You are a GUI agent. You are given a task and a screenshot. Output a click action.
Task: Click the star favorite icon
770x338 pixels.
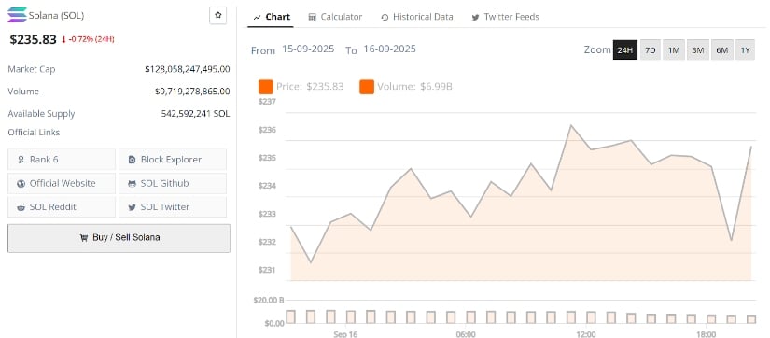pos(218,16)
